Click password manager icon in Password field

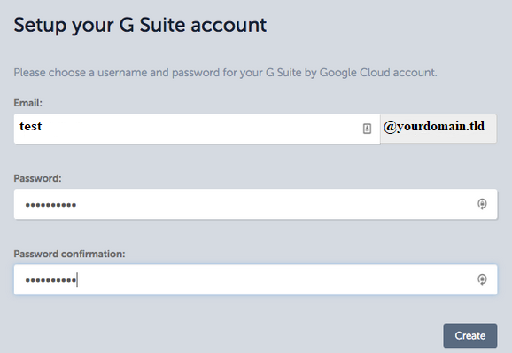[482, 204]
